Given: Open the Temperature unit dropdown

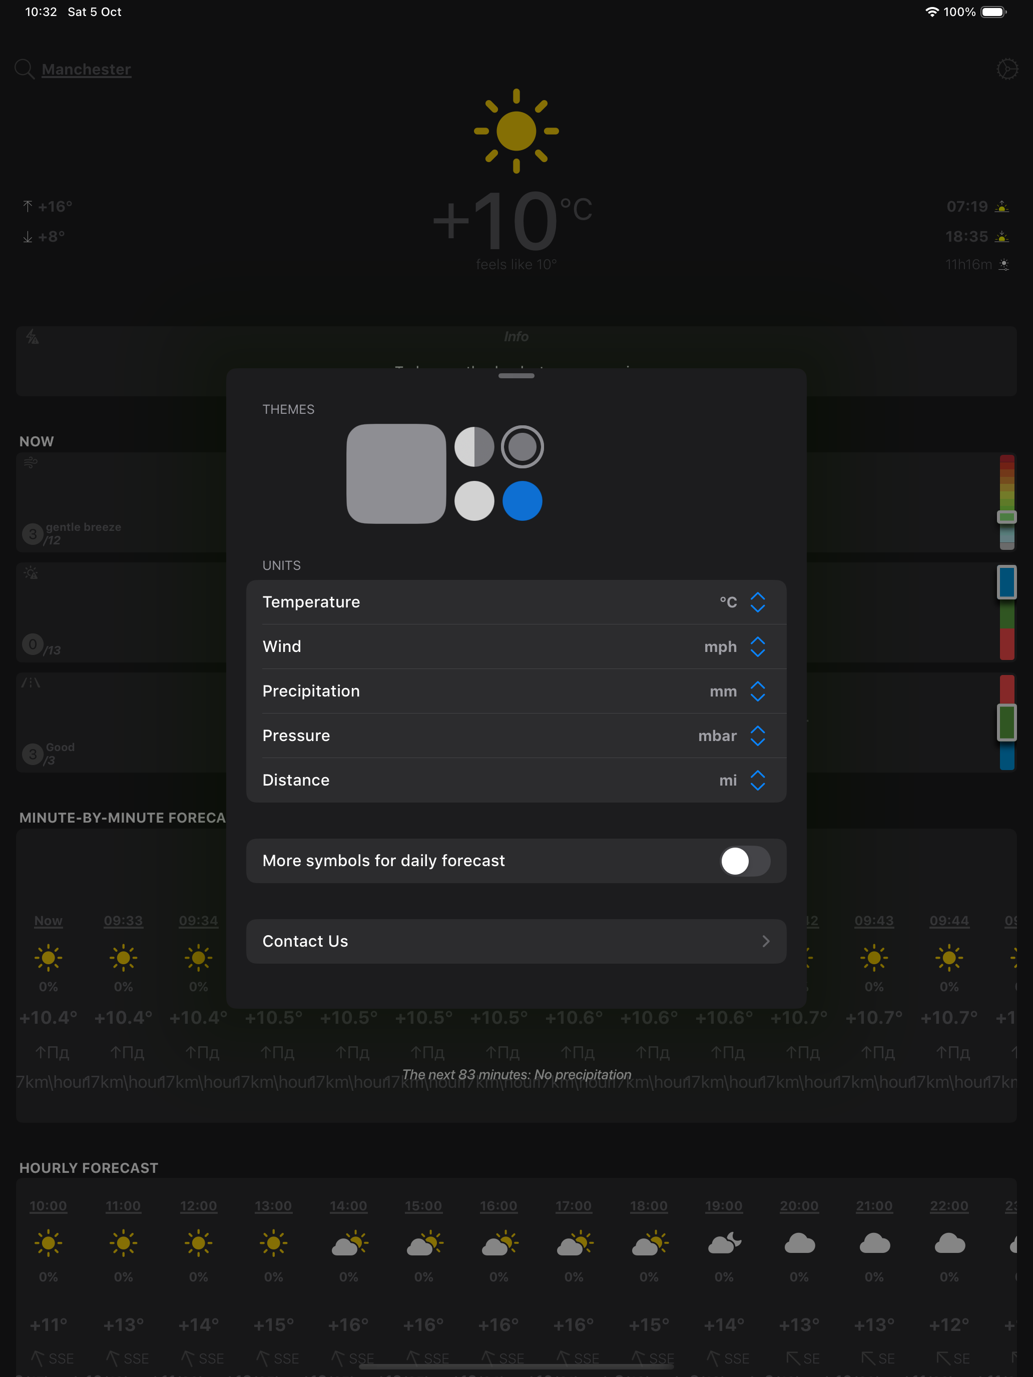Looking at the screenshot, I should point(757,602).
